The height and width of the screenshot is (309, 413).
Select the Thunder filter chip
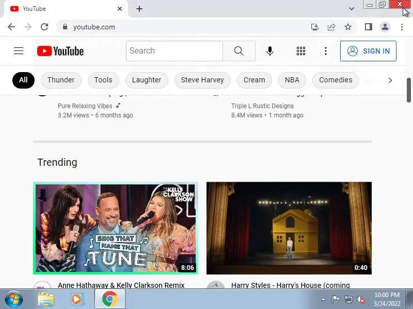(x=61, y=80)
